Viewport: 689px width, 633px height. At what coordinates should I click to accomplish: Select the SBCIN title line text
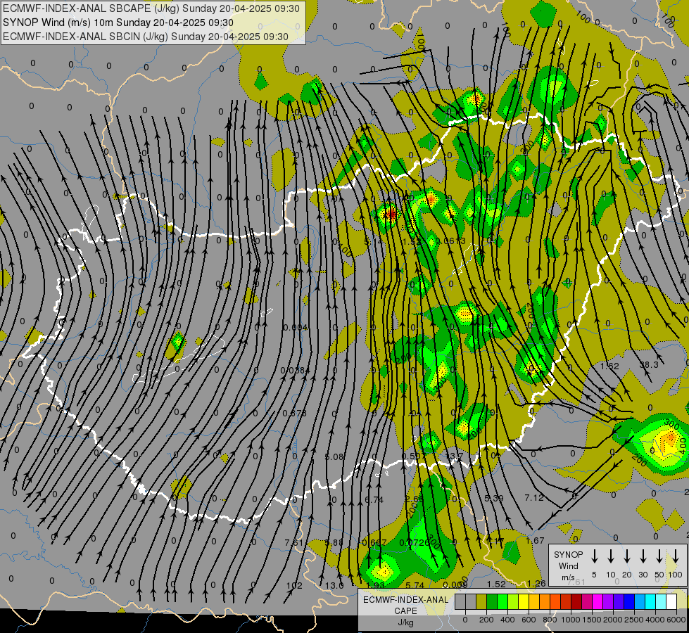(146, 37)
